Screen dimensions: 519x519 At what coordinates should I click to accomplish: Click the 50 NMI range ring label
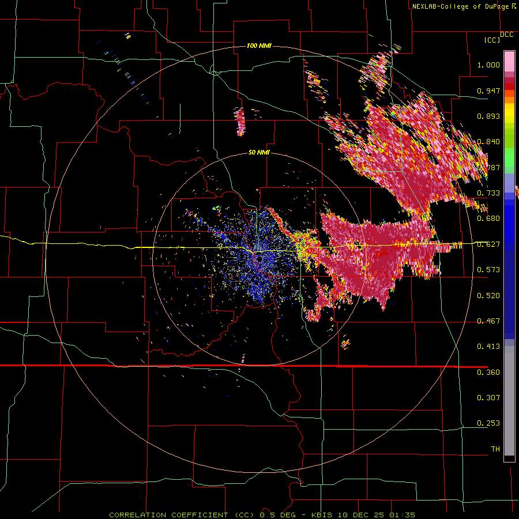pyautogui.click(x=259, y=153)
